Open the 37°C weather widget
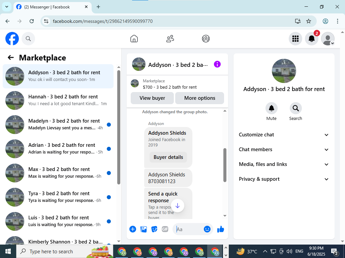The image size is (345, 258). [247, 251]
